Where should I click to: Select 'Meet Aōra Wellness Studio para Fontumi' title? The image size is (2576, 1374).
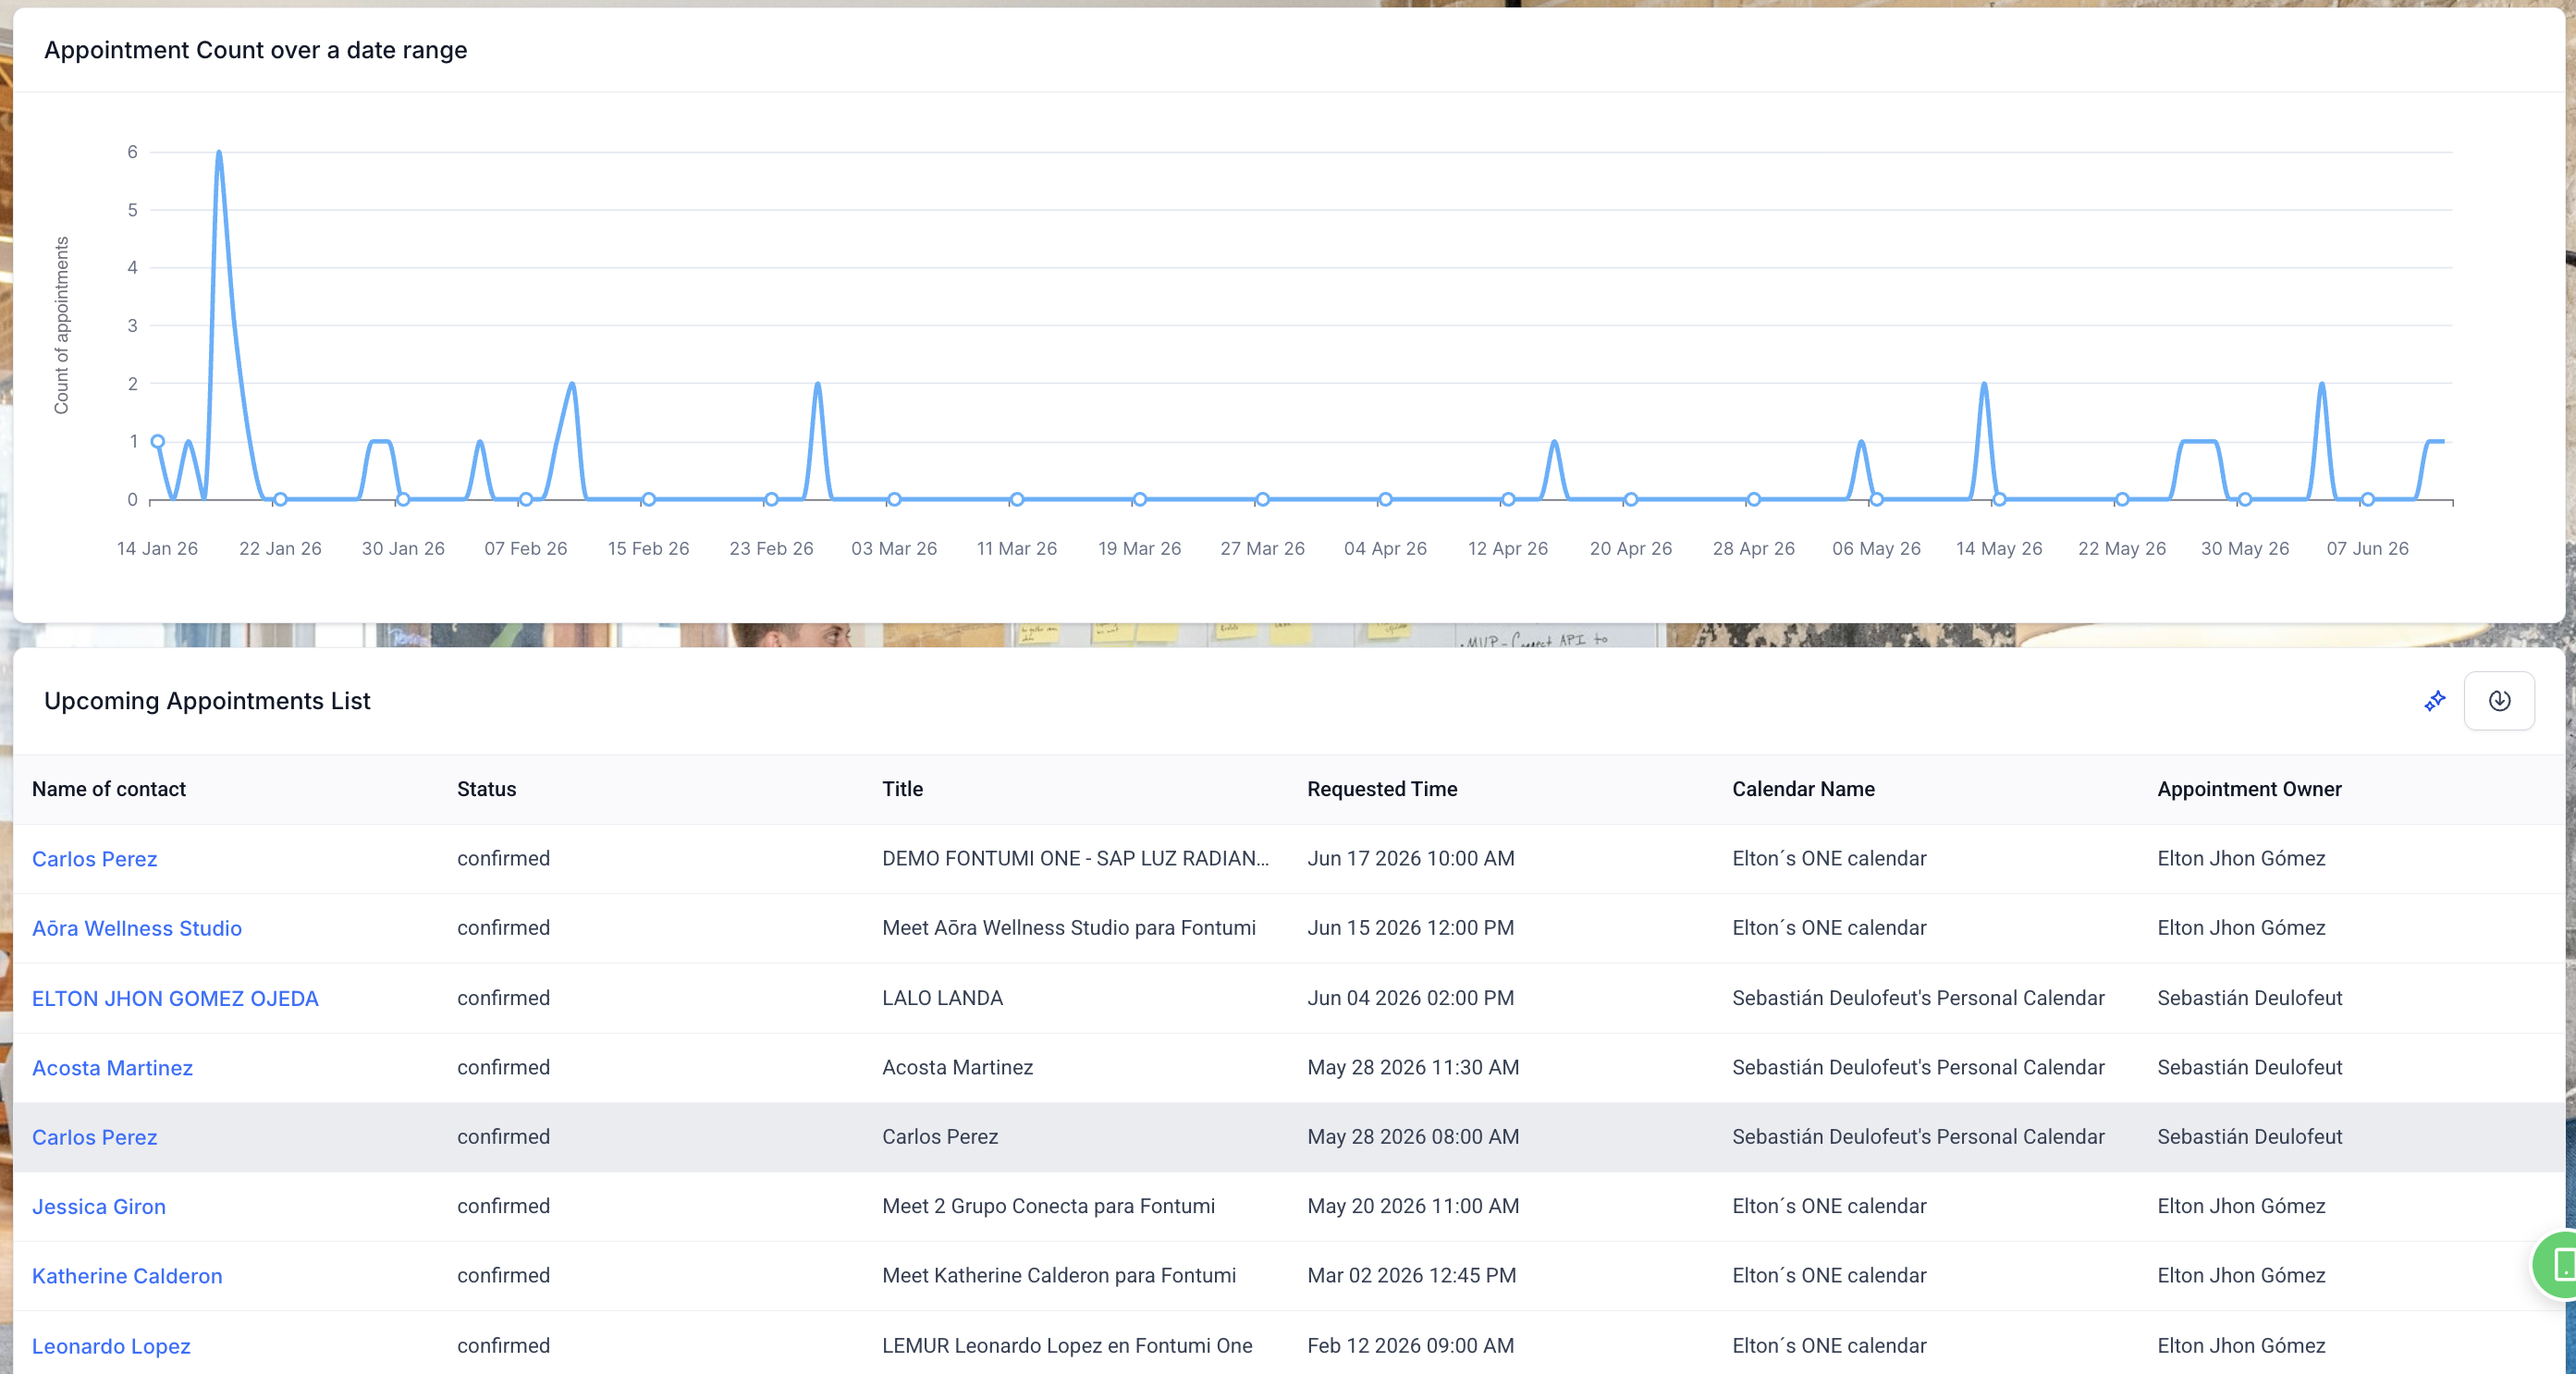(1069, 928)
